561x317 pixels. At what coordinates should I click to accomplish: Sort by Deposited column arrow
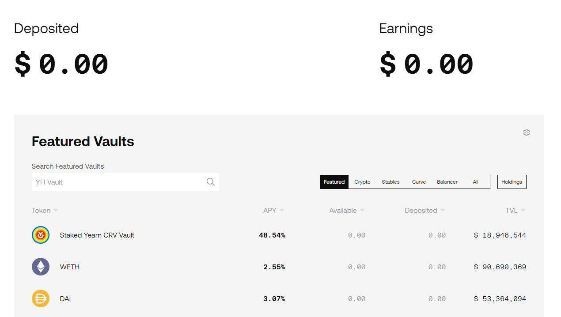click(x=443, y=211)
